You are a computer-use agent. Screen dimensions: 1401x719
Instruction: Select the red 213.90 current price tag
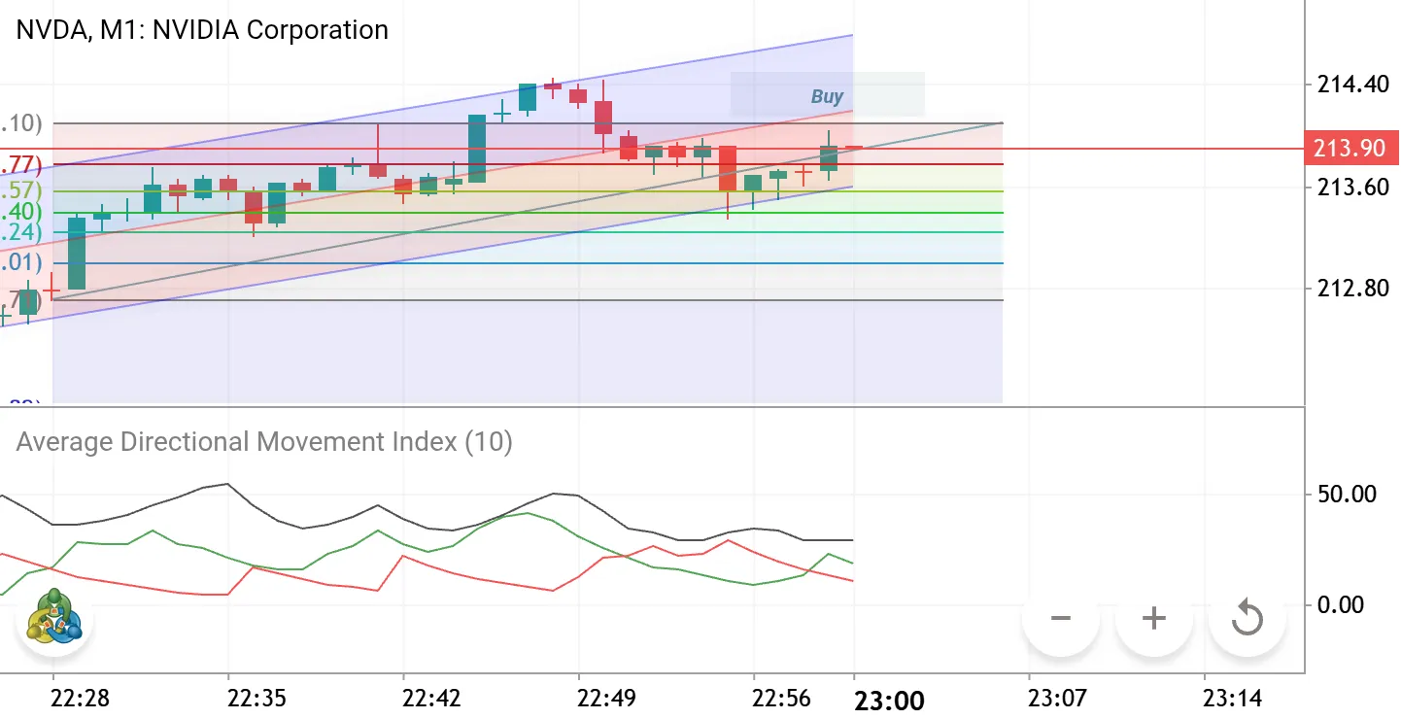point(1351,149)
